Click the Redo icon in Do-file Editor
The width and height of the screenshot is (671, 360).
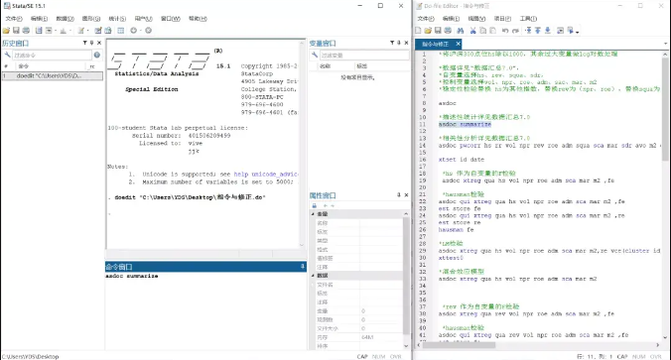point(515,31)
